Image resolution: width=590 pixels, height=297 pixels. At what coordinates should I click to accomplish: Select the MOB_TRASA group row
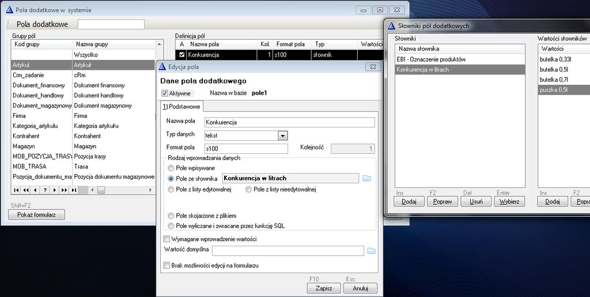[x=83, y=167]
